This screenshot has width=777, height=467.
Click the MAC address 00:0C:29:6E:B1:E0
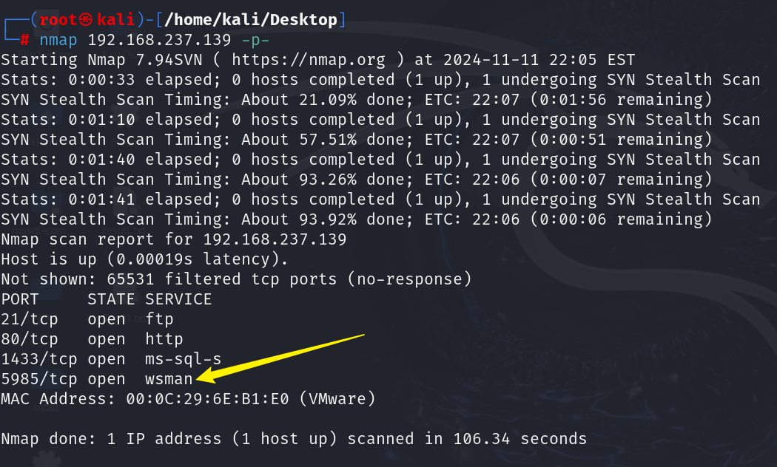(x=207, y=399)
